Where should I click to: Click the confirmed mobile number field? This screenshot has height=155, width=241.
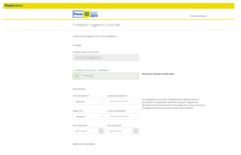click(x=109, y=76)
